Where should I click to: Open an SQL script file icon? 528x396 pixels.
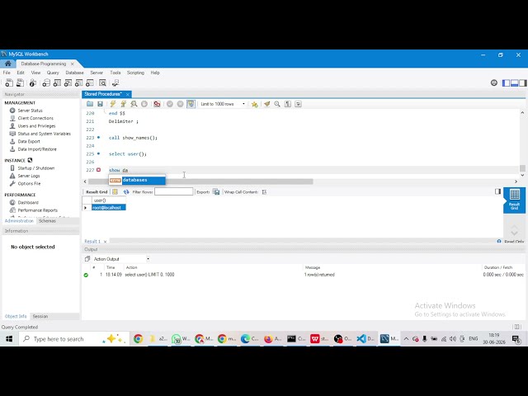tap(20, 82)
